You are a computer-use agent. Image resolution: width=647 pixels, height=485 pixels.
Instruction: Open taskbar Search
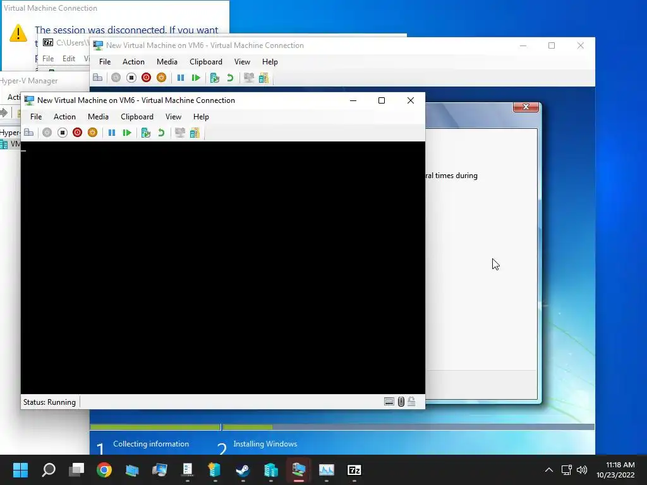pyautogui.click(x=49, y=470)
